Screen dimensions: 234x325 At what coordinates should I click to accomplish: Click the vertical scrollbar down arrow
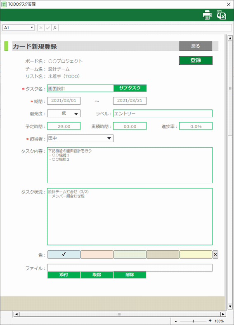(x=230, y=306)
